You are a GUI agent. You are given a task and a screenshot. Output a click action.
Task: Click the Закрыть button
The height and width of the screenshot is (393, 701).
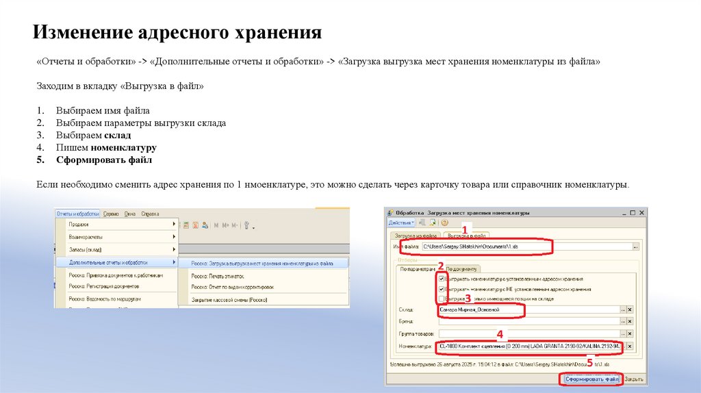pyautogui.click(x=633, y=379)
